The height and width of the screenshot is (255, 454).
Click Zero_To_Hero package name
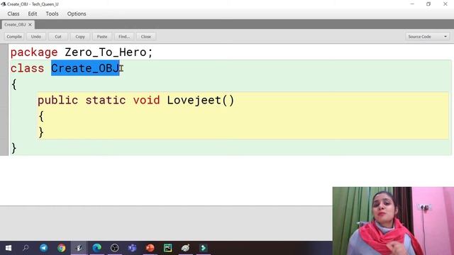coord(106,52)
